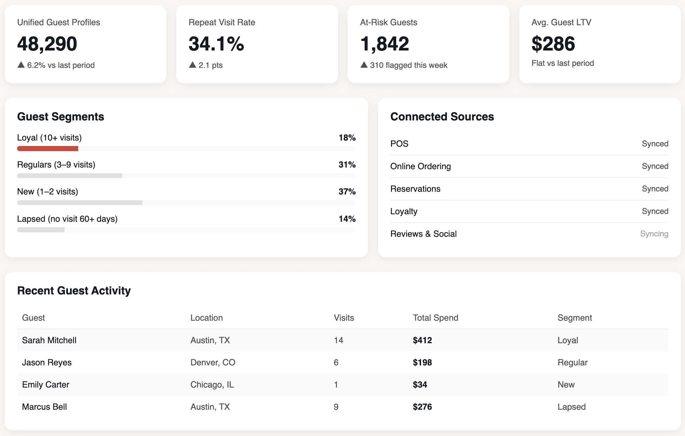Viewport: 685px width, 436px height.
Task: Click the New (1–2 visits) label
Action: (x=47, y=191)
